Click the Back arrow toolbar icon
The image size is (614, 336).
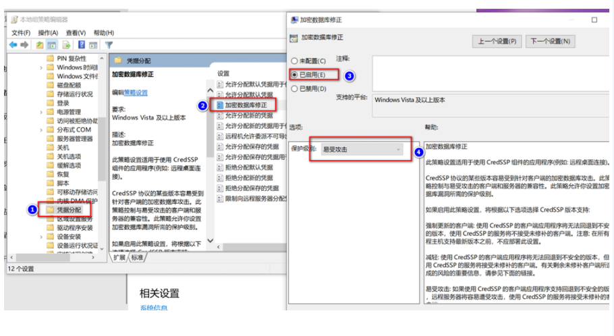(x=13, y=45)
